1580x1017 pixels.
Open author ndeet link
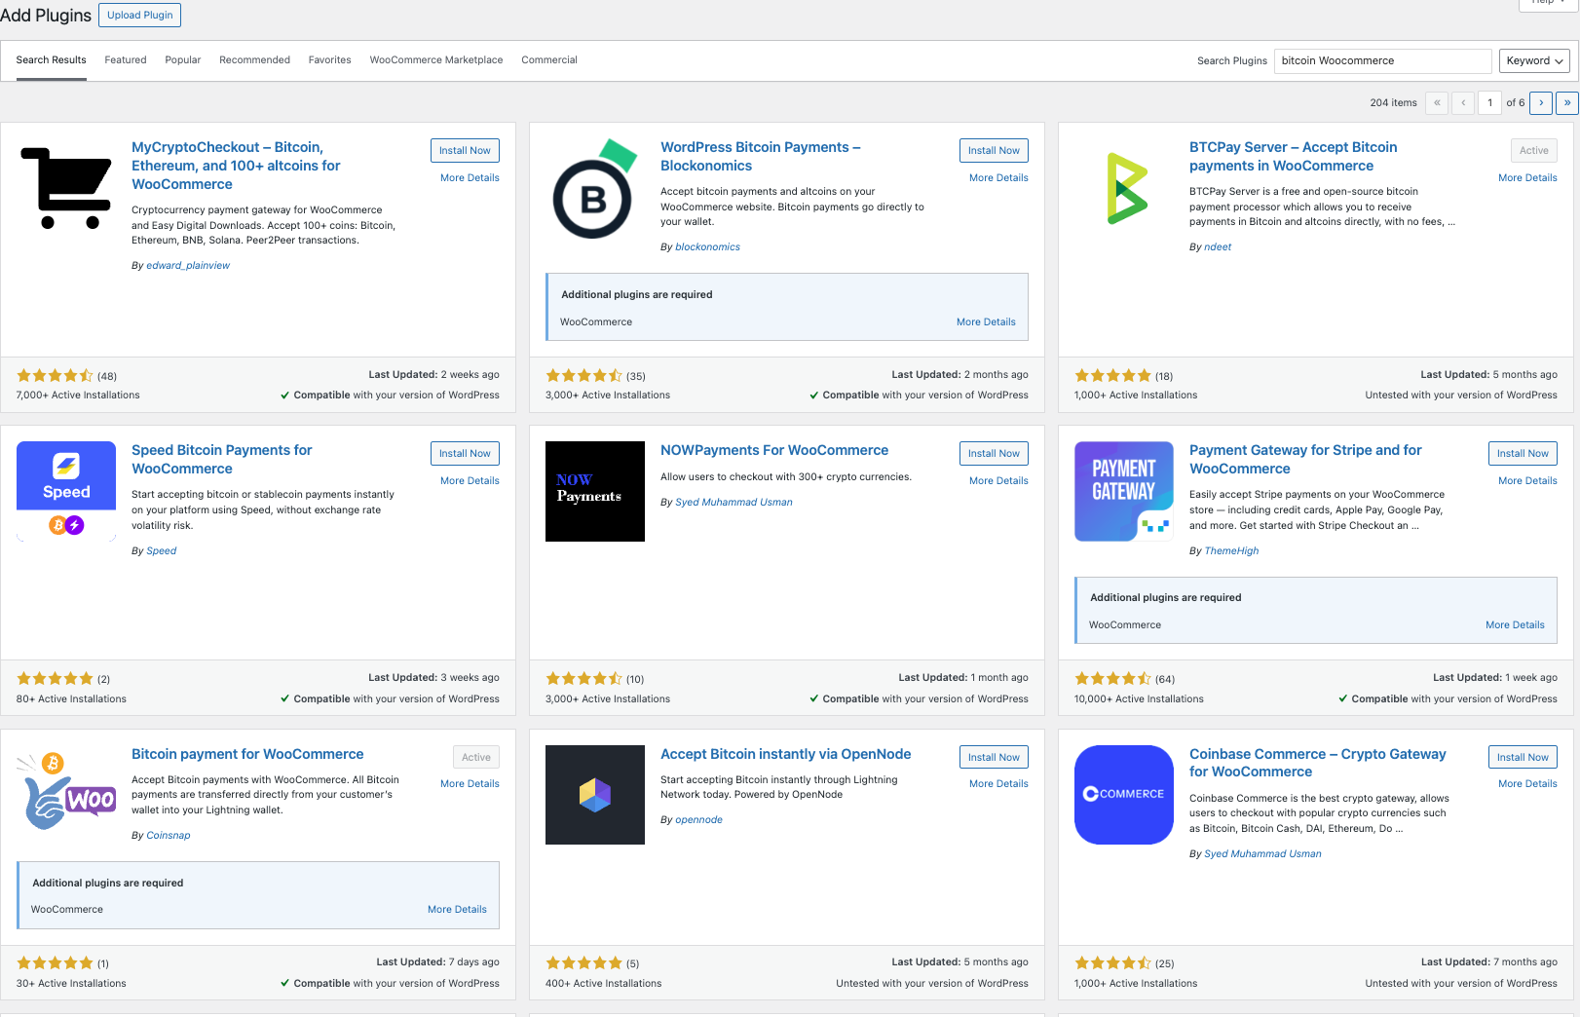[1218, 247]
